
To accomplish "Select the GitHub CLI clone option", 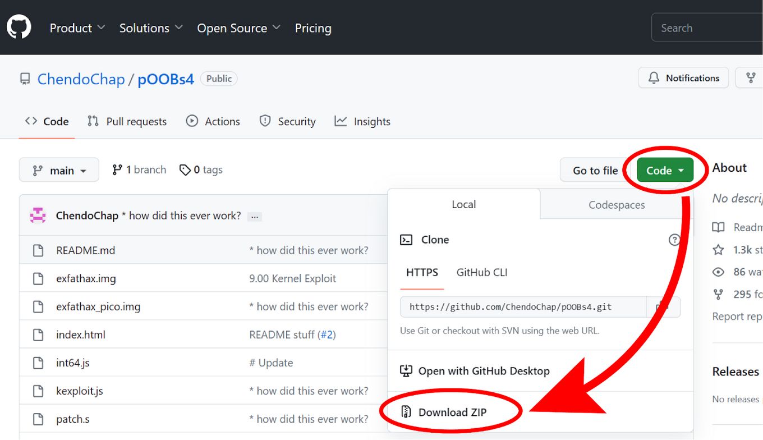I will (482, 272).
